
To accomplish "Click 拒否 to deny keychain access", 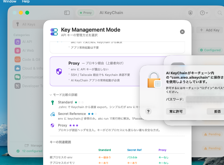I will coord(217,111).
